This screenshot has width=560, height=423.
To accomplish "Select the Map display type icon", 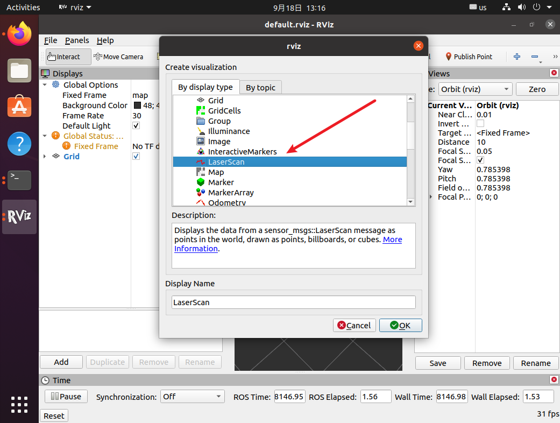I will point(201,172).
